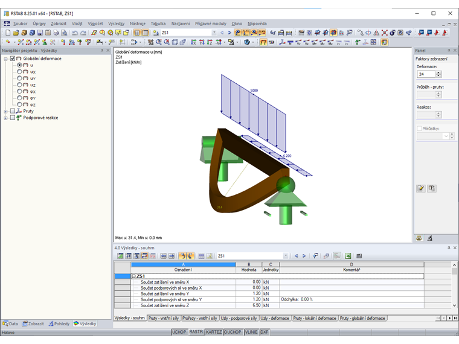This screenshot has width=459, height=344.
Task: Click the Vy shear force icon
Action: tap(298, 42)
